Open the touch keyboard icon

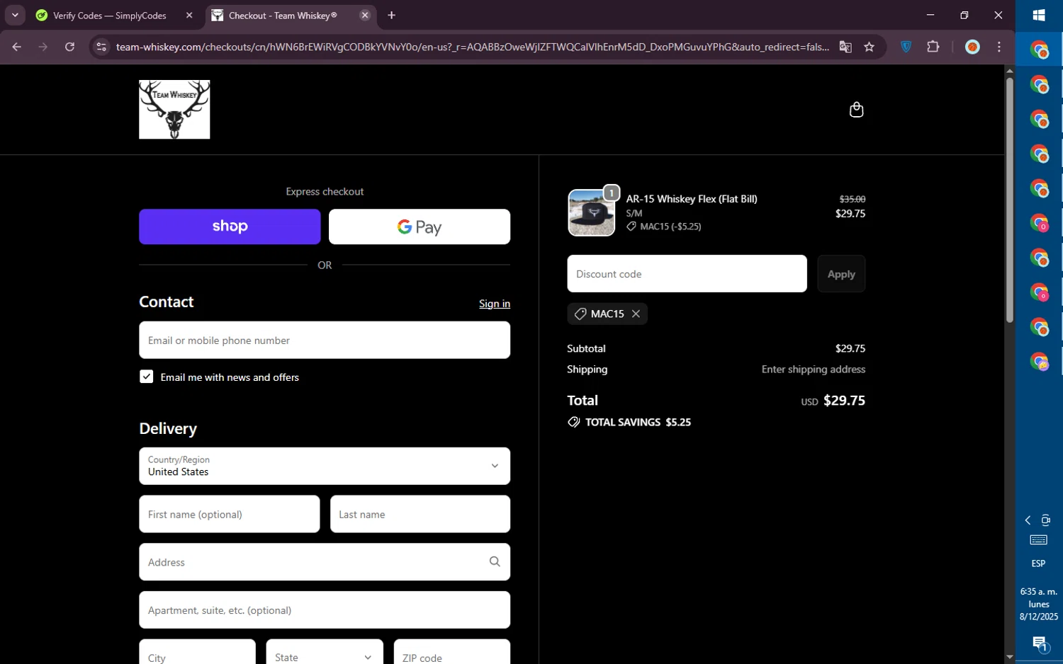coord(1039,540)
